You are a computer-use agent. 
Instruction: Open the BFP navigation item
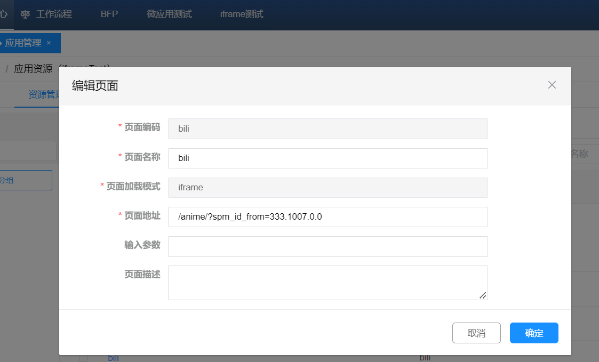point(109,14)
